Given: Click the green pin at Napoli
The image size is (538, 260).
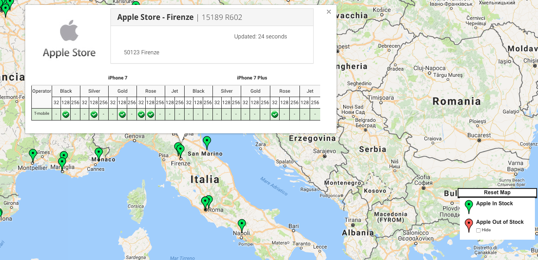Looking at the screenshot, I should 242,225.
